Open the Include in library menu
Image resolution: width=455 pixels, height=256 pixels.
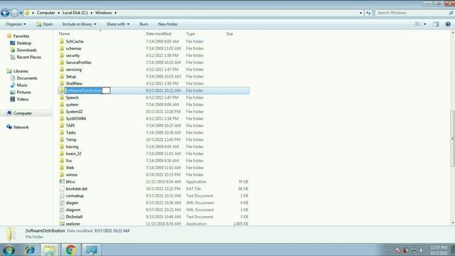[x=79, y=24]
